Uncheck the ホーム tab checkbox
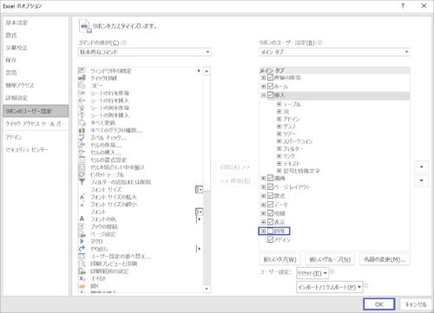434x313 pixels. click(270, 86)
